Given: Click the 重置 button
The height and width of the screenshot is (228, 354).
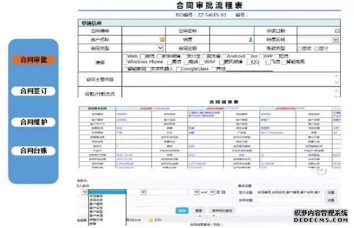Looking at the screenshot, I should click(199, 211).
